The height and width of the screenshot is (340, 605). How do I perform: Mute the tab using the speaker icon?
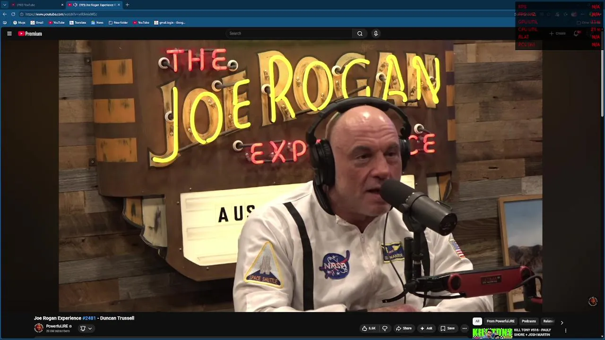tap(75, 5)
